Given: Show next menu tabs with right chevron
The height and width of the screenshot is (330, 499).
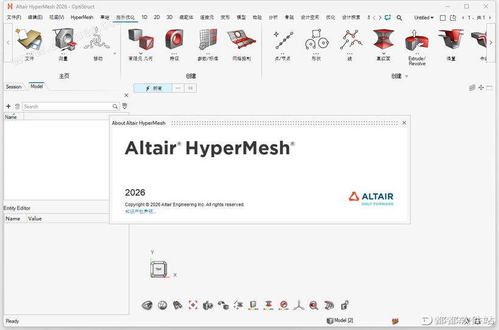Looking at the screenshot, I should (x=380, y=18).
